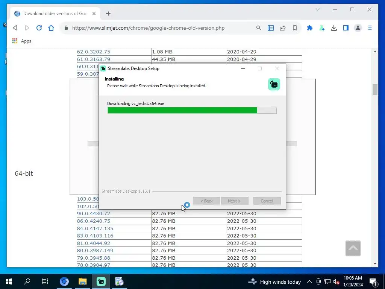385x289 pixels.
Task: Open the tab search dropdown chevron
Action: coord(317,9)
